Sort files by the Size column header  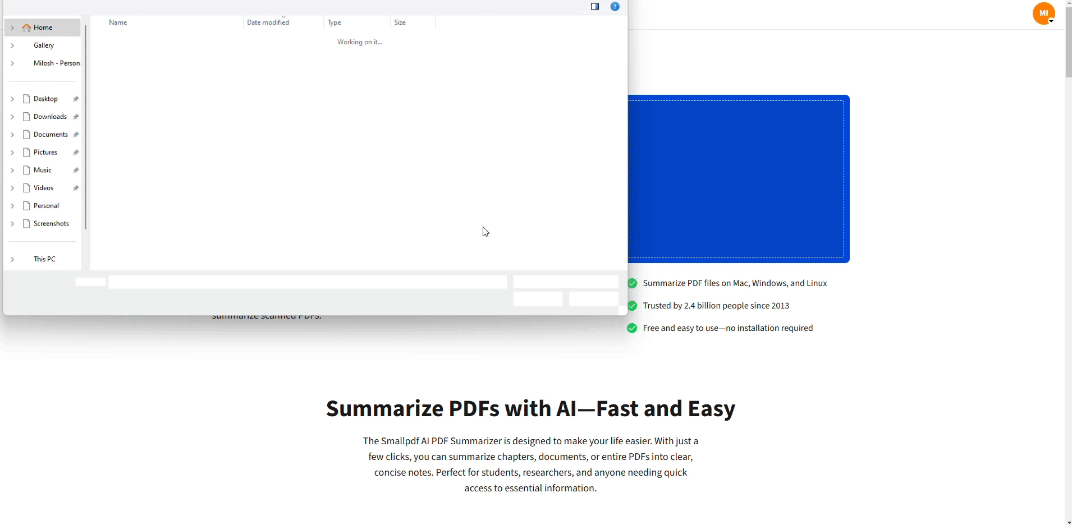pyautogui.click(x=401, y=22)
